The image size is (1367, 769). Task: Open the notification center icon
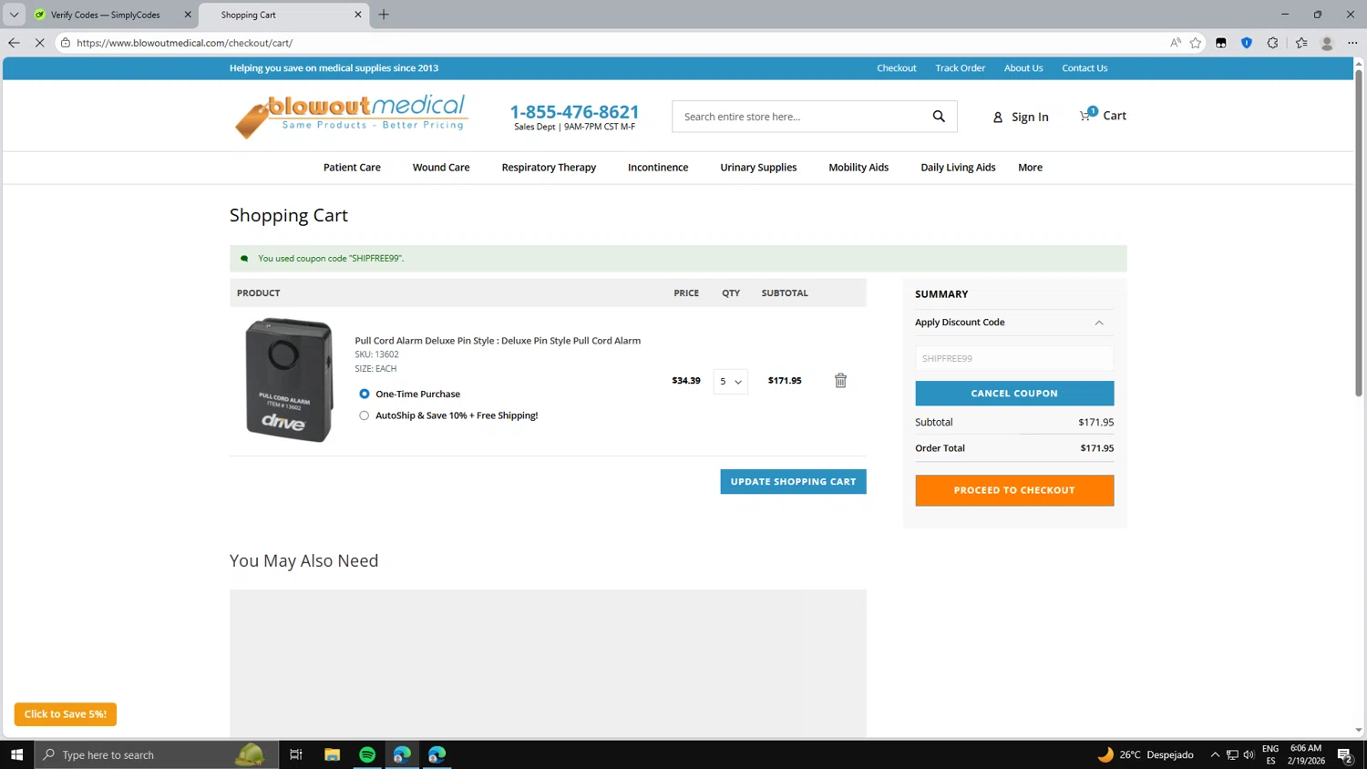click(x=1344, y=754)
